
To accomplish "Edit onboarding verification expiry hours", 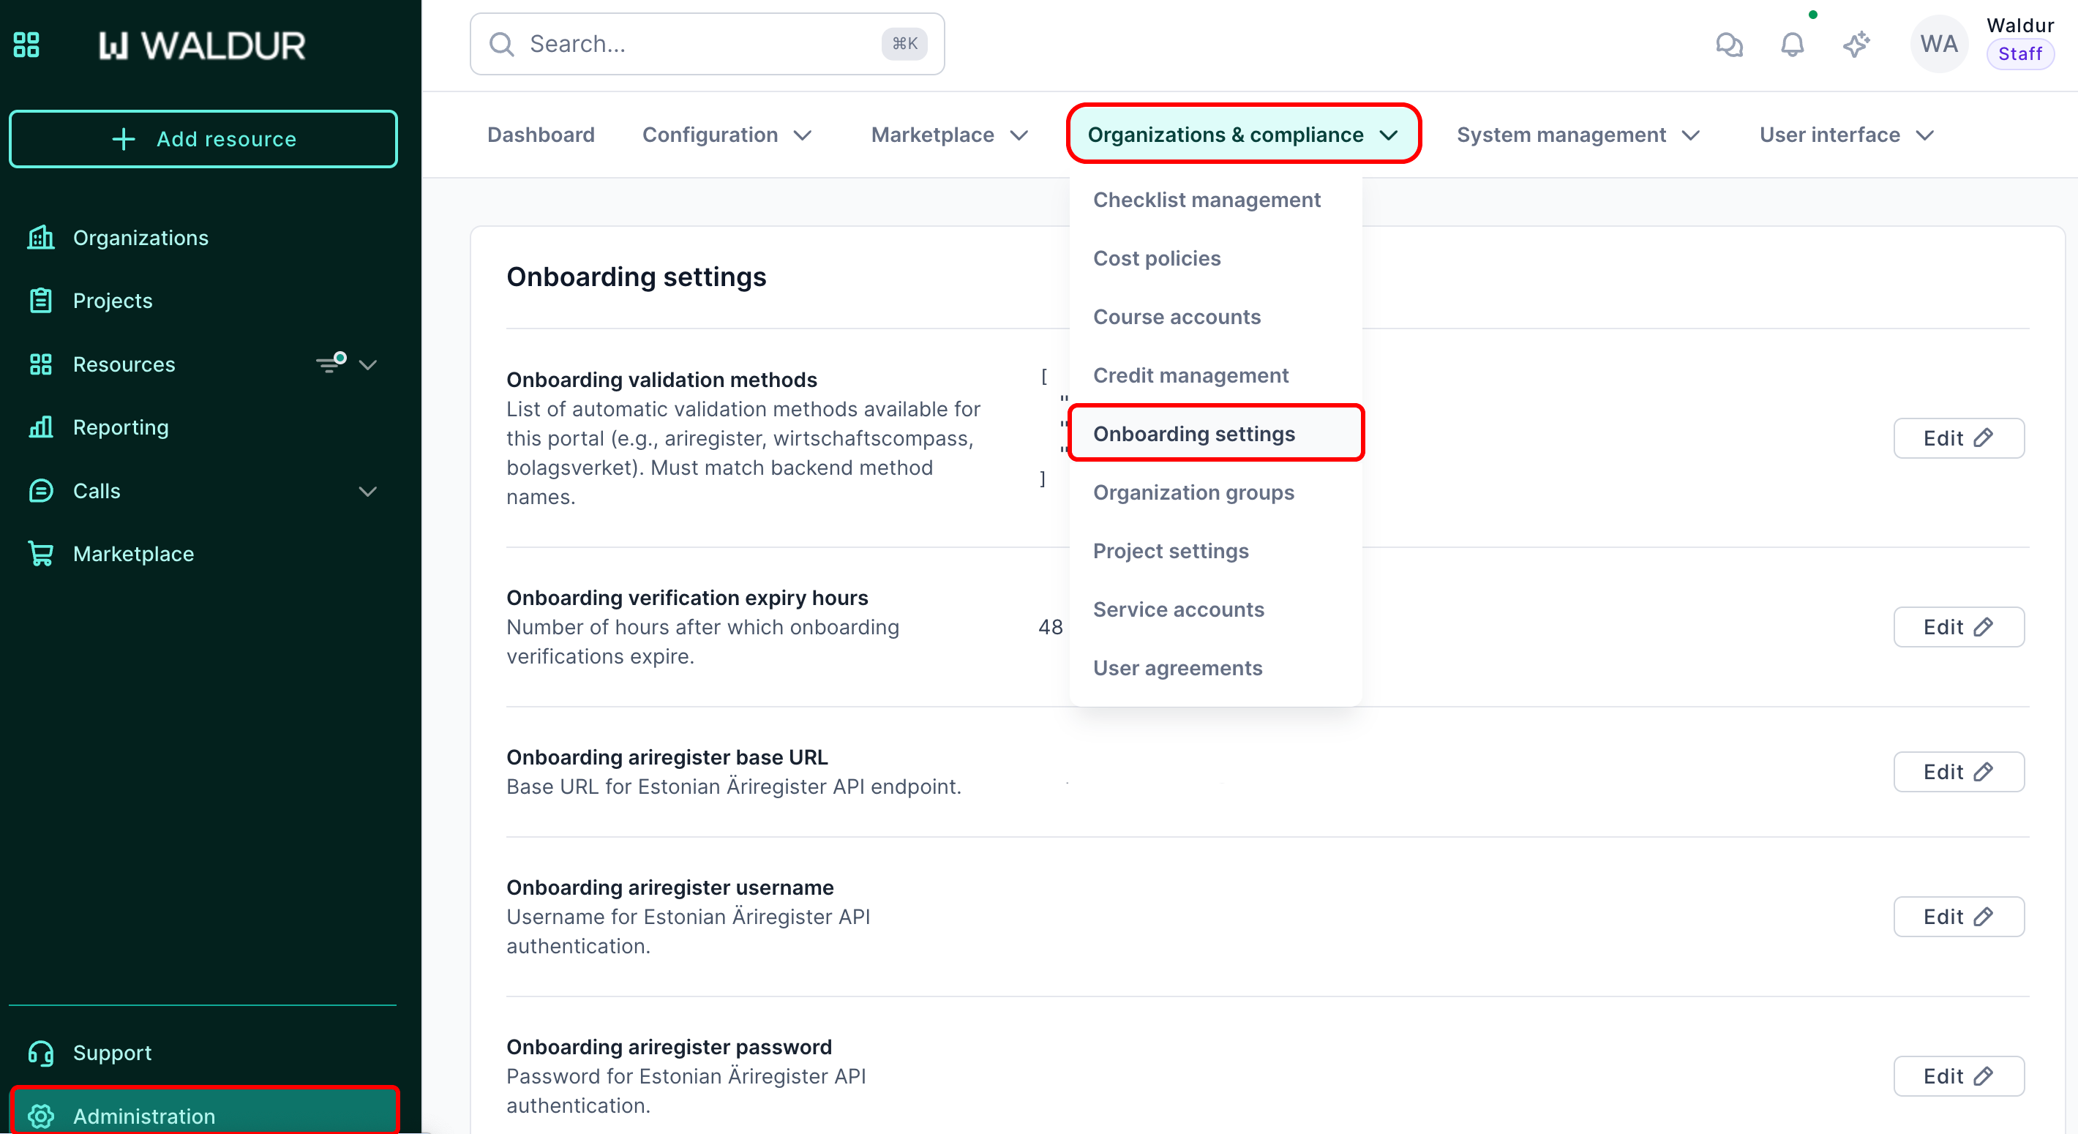I will point(1958,627).
